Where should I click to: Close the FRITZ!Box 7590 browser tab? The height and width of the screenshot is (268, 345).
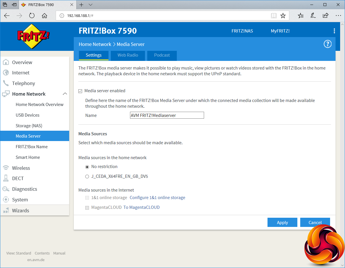coord(72,5)
